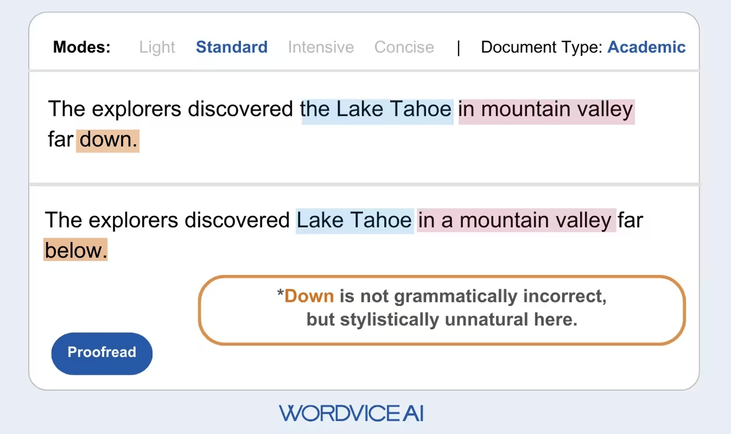Switch to Light proofreading mode
Screen dimensions: 731x434
click(157, 47)
